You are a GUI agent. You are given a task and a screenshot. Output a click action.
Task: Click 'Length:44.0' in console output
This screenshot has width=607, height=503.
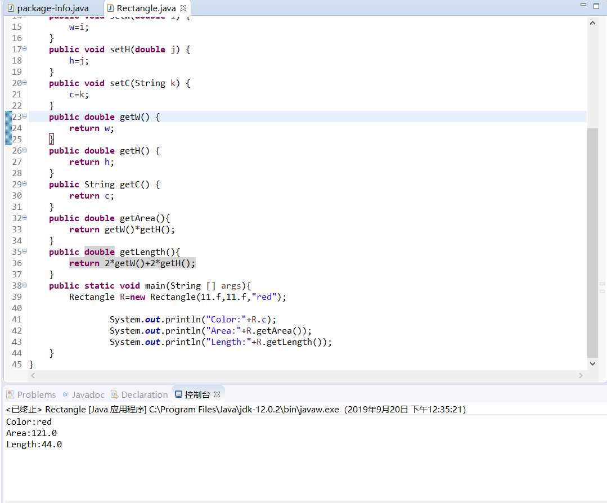(x=34, y=444)
